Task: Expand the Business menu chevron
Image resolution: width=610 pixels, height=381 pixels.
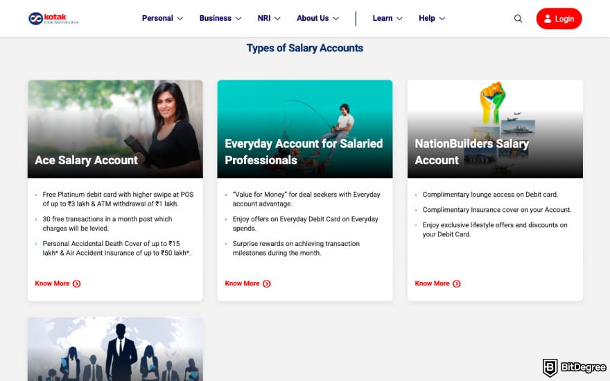Action: (x=238, y=19)
